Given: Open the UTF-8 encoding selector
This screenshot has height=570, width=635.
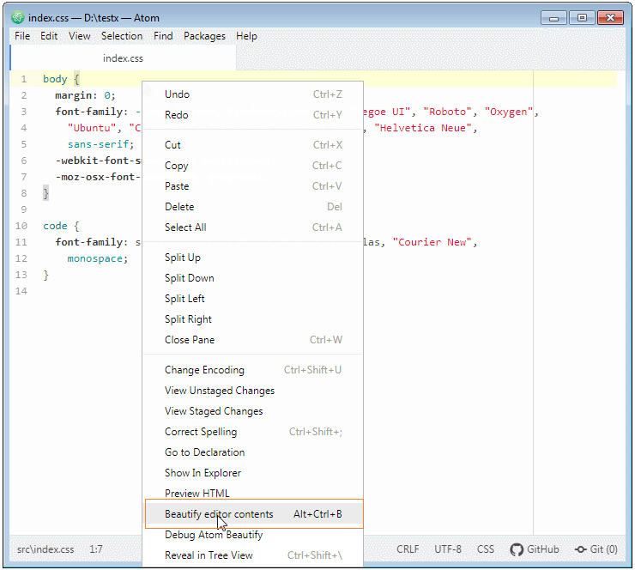Looking at the screenshot, I should point(448,549).
